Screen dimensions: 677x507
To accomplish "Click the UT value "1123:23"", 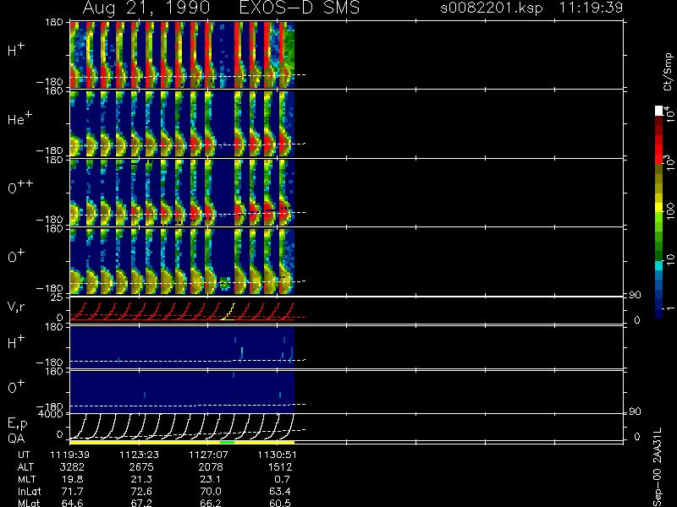I will pos(139,455).
